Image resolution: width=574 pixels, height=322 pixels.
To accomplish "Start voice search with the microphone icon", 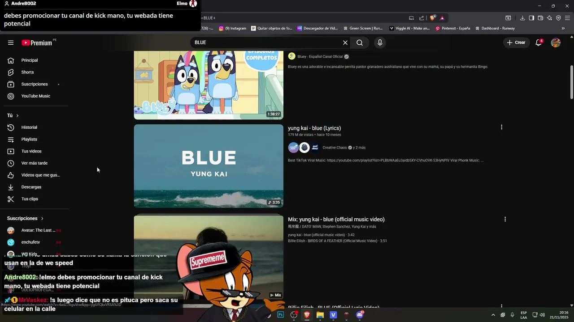I will click(x=380, y=42).
